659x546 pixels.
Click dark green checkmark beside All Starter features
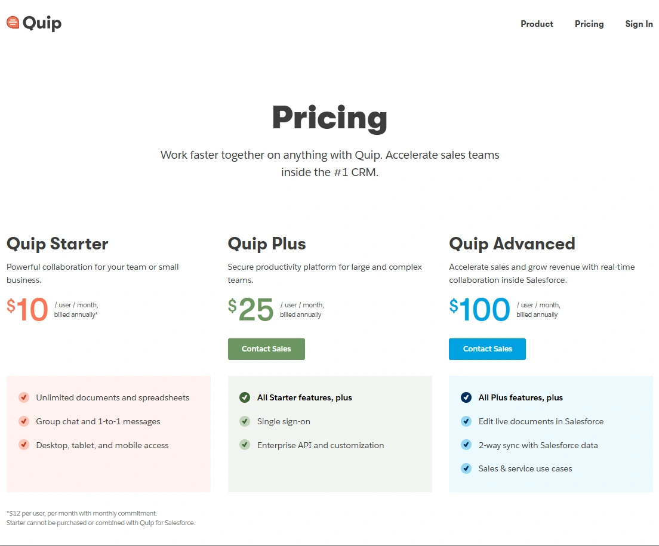pos(245,397)
